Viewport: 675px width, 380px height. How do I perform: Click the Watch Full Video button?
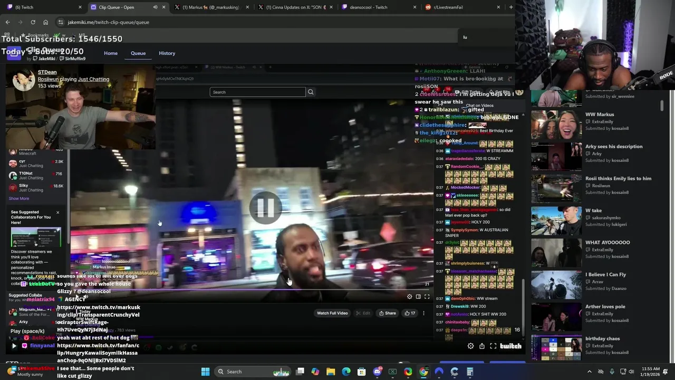pos(332,313)
